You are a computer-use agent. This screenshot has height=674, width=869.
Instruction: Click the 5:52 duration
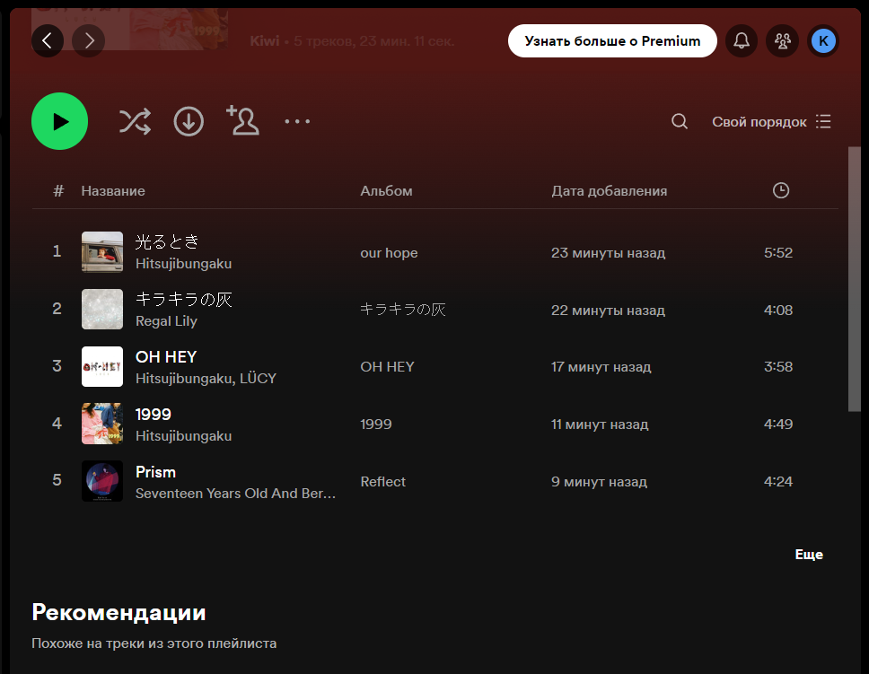[x=778, y=253]
